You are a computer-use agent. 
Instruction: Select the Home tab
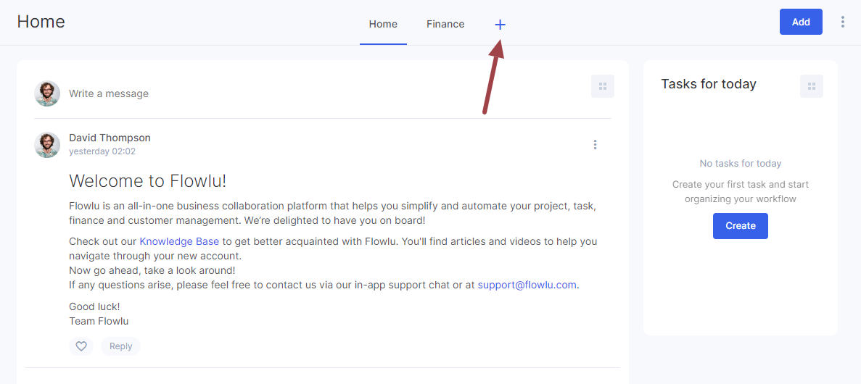383,24
